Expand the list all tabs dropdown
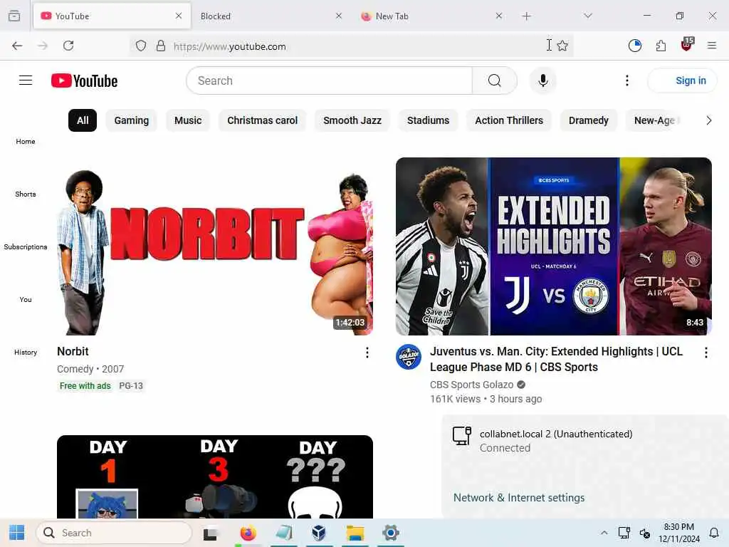 click(587, 16)
